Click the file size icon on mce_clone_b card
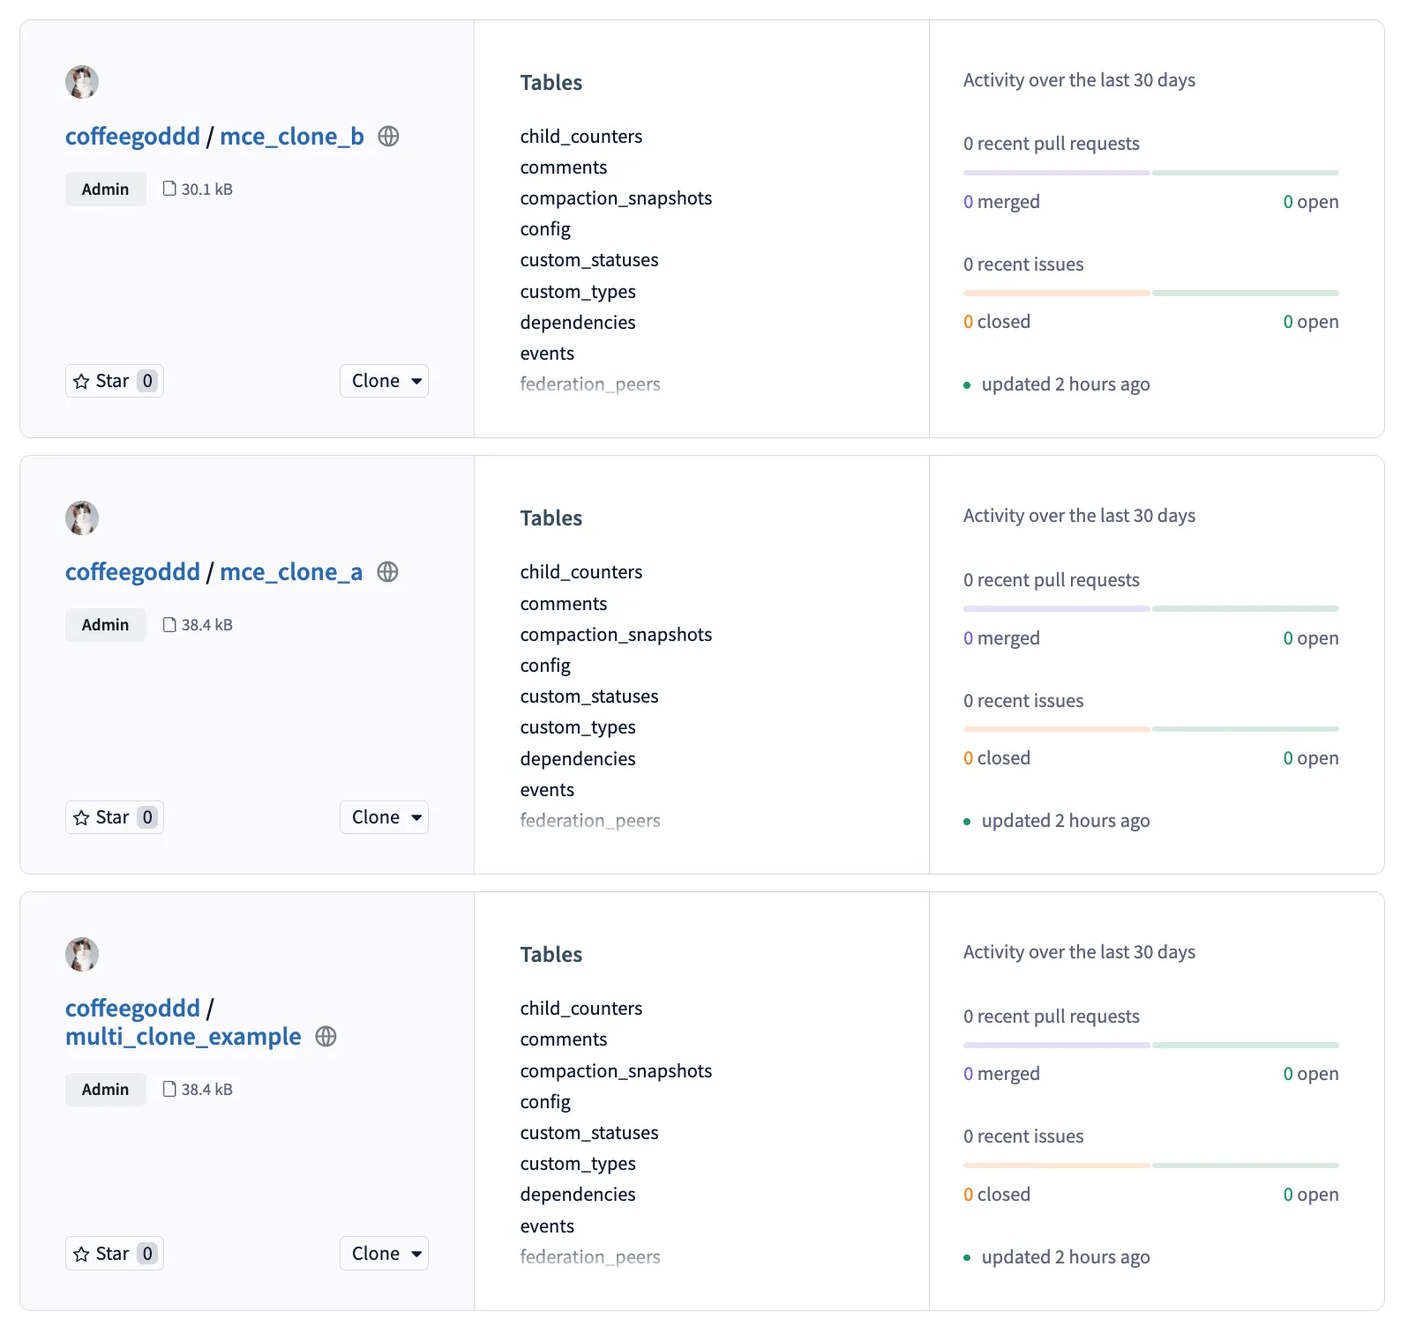 [x=169, y=188]
